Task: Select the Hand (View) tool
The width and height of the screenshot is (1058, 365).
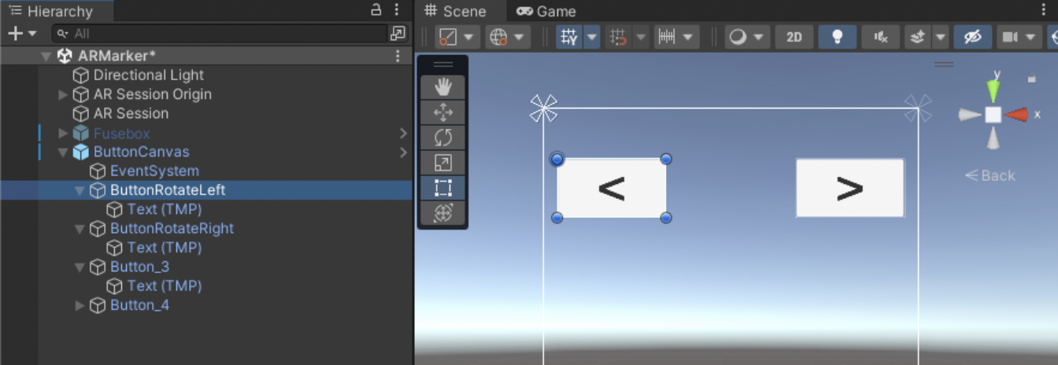Action: (x=443, y=87)
